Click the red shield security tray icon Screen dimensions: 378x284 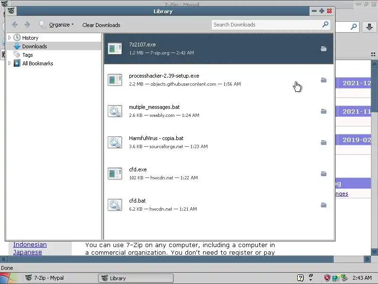[x=327, y=278]
